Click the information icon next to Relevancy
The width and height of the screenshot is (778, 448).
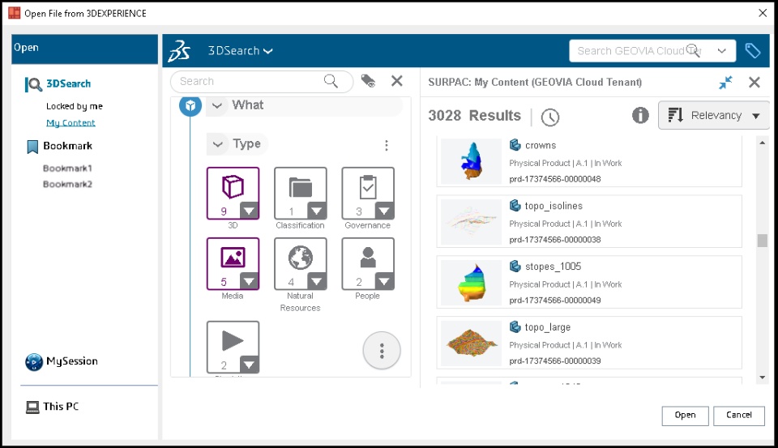[x=640, y=115]
